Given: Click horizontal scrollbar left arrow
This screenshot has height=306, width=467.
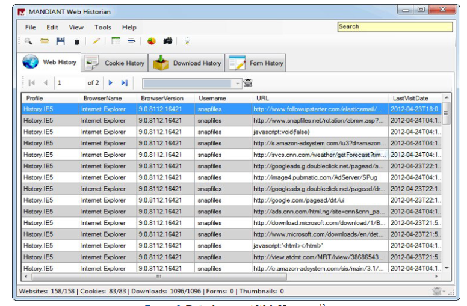Looking at the screenshot, I should pos(26,276).
